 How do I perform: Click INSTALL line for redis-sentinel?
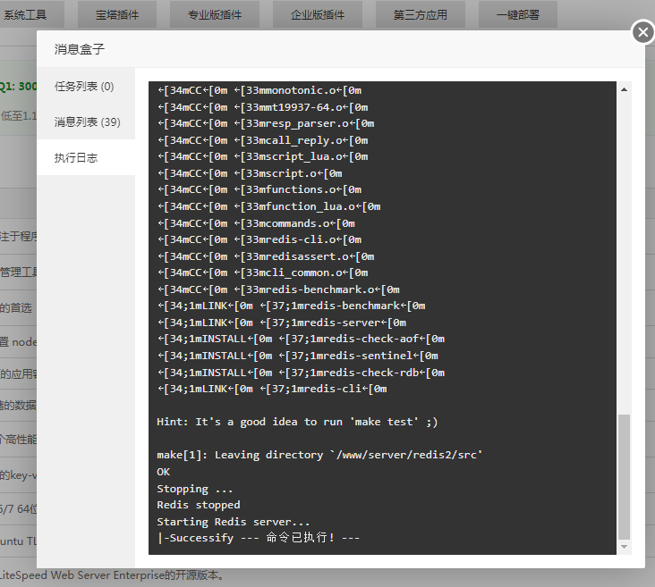[298, 356]
